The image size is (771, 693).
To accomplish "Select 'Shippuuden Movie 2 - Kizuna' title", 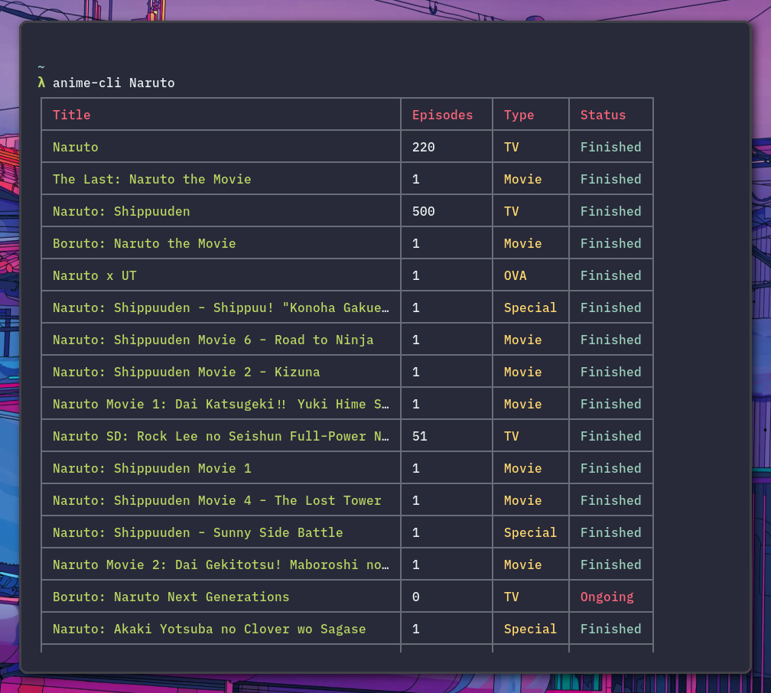I will point(187,372).
